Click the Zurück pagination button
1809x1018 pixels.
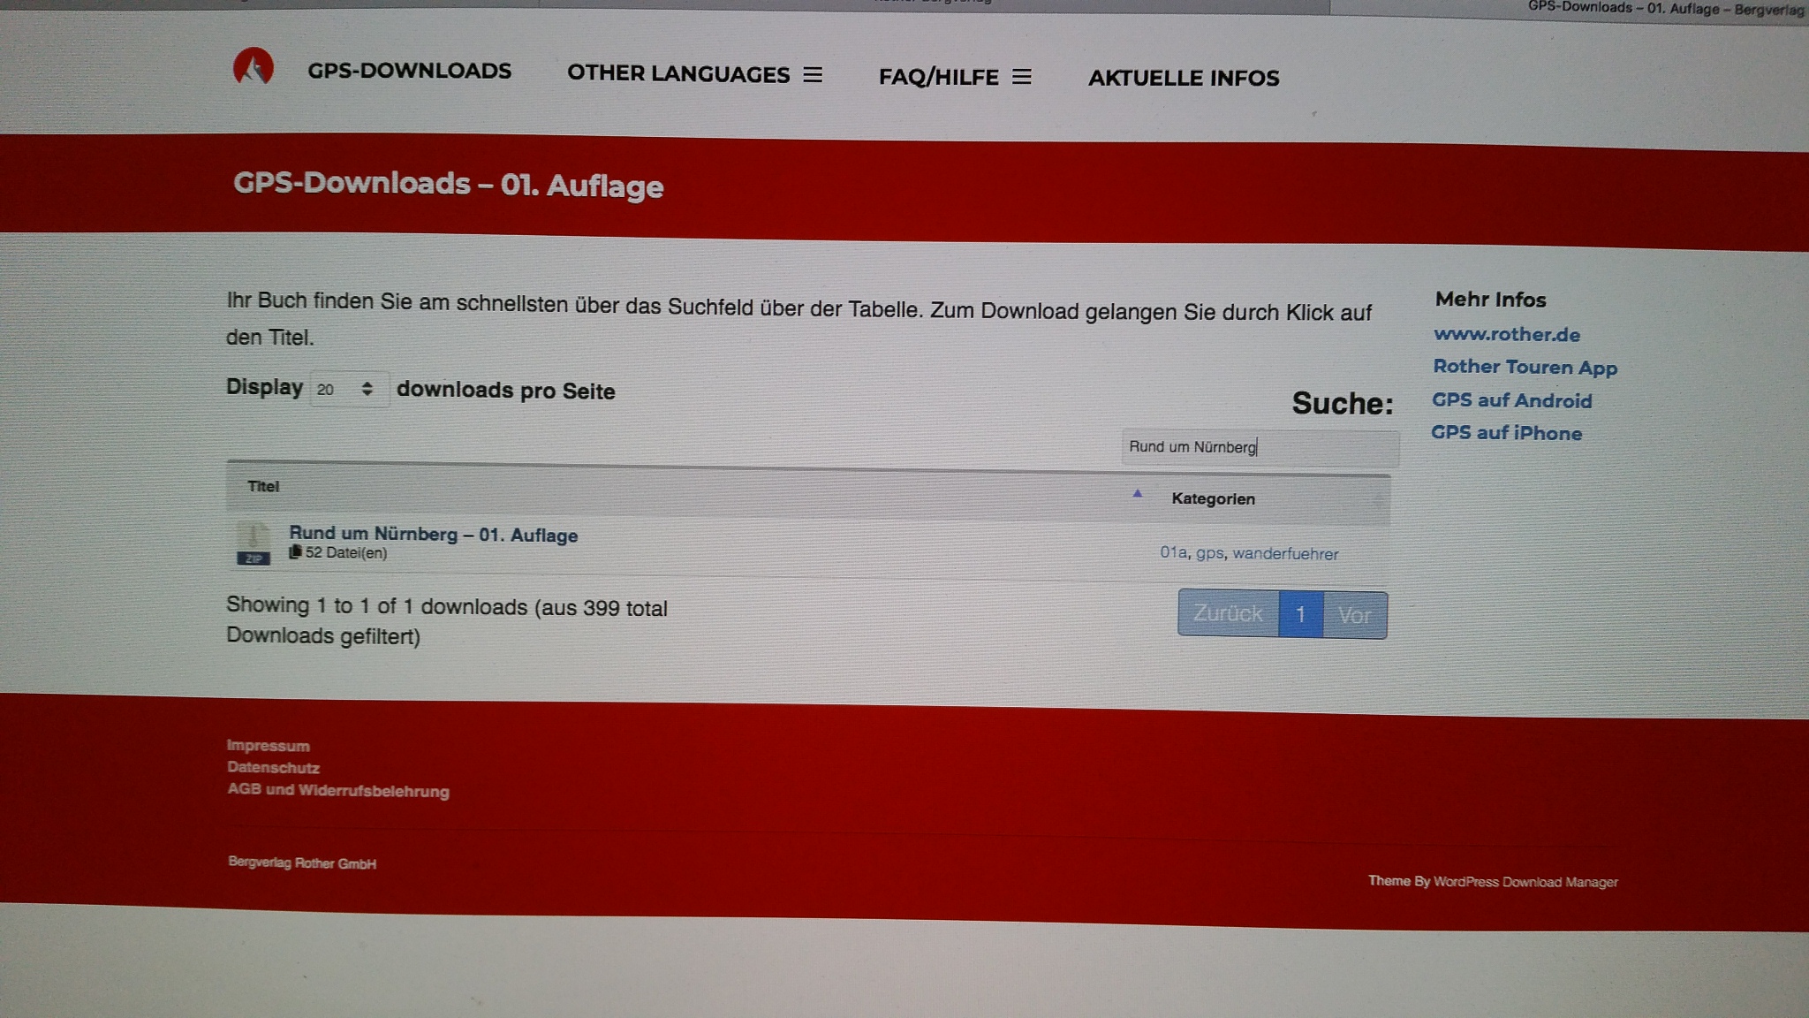pos(1228,613)
